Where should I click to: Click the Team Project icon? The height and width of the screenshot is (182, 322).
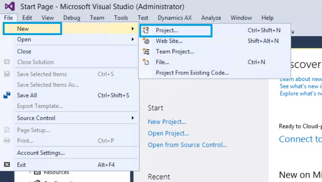pos(146,51)
